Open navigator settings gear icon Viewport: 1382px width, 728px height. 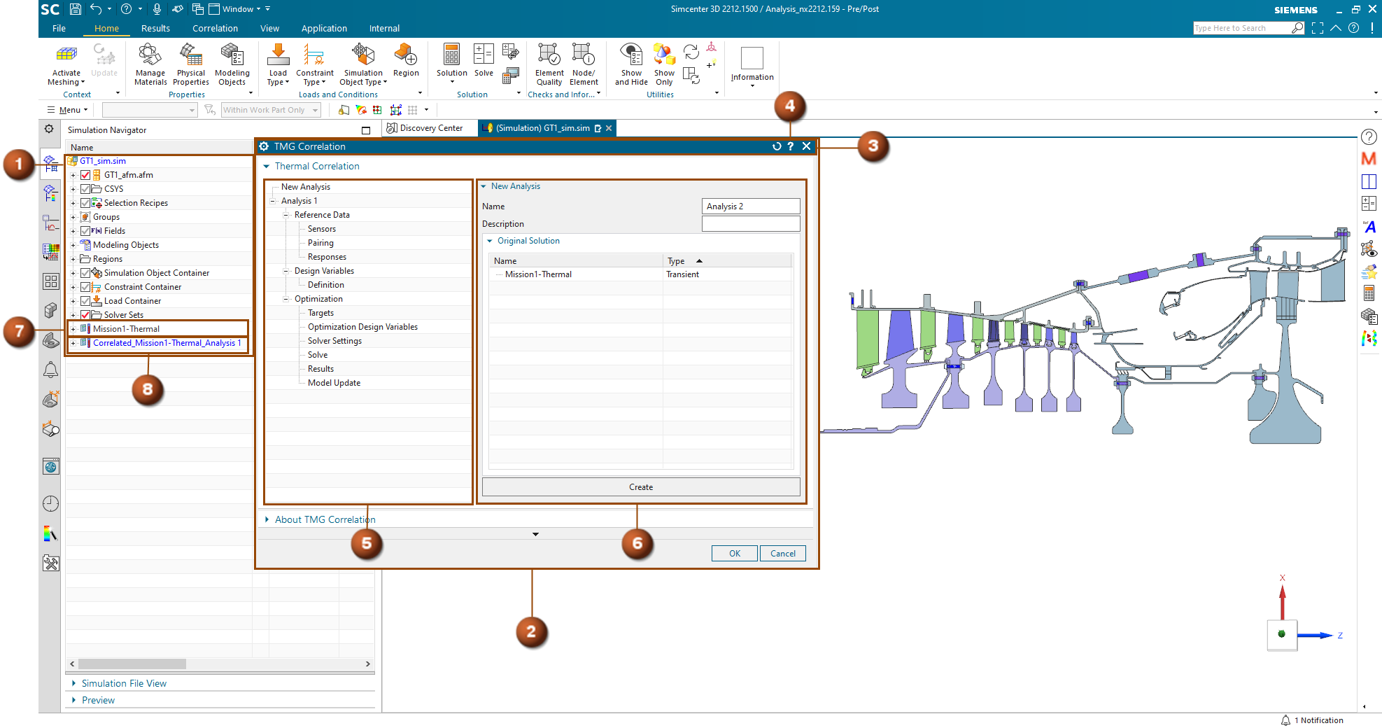click(x=49, y=129)
